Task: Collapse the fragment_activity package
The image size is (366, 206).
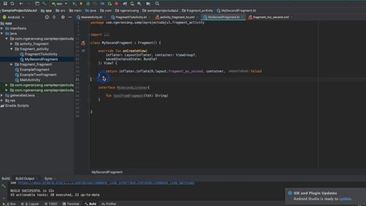Action: tap(11, 49)
